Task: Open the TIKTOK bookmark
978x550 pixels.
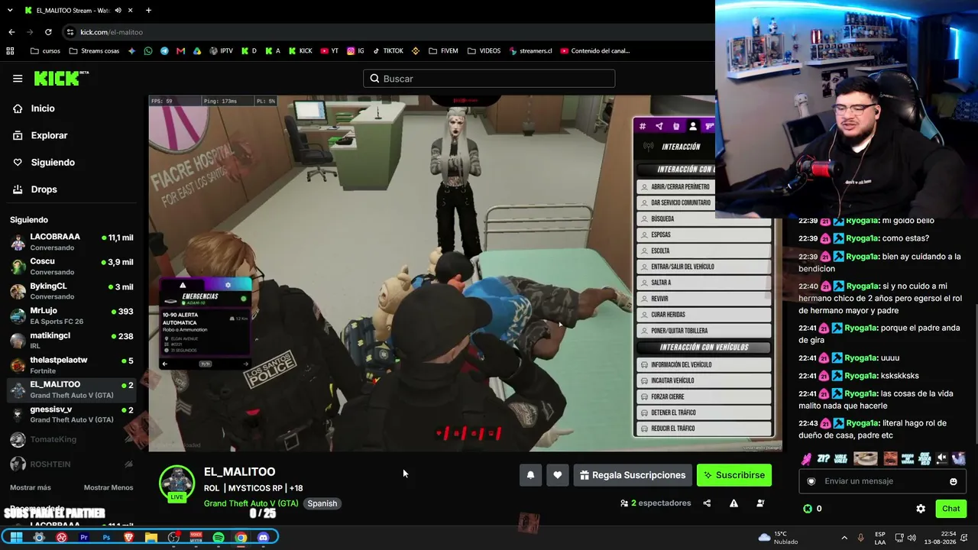Action: pos(387,51)
